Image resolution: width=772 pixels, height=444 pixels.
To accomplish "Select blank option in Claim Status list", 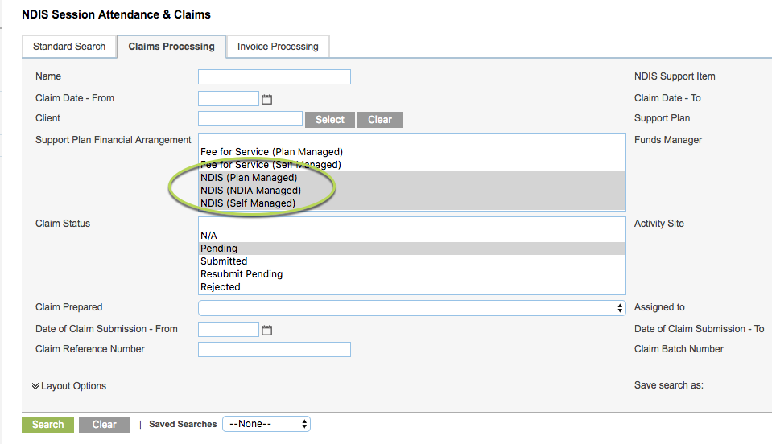I will click(x=412, y=224).
